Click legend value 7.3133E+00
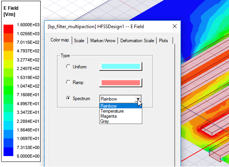The width and height of the screenshot is (229, 167). click(28, 147)
